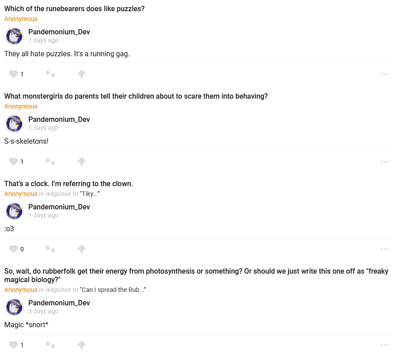Quote the ':o3' answer

tap(50, 249)
